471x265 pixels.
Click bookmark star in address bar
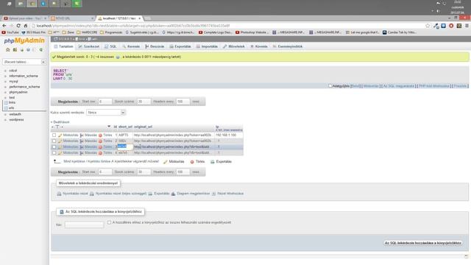click(x=428, y=26)
